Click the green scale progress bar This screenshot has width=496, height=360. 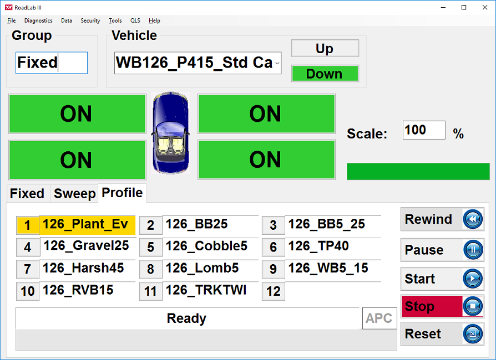click(418, 172)
